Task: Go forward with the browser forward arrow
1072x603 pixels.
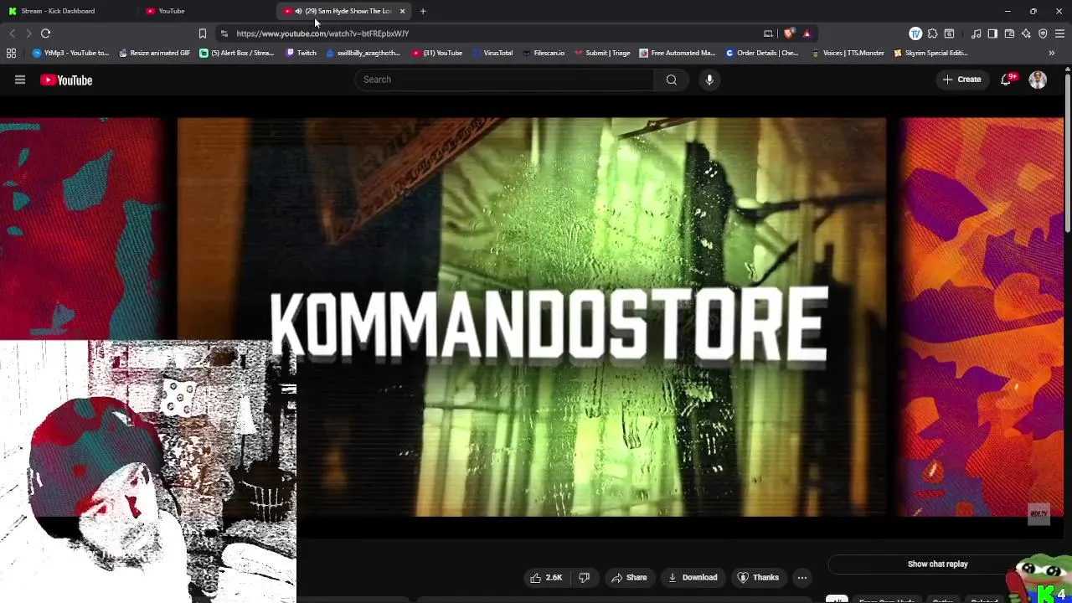Action: point(28,33)
